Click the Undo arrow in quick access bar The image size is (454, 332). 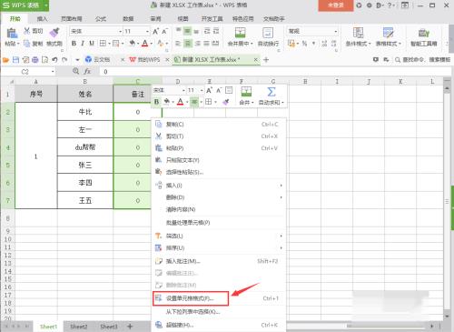[x=54, y=60]
